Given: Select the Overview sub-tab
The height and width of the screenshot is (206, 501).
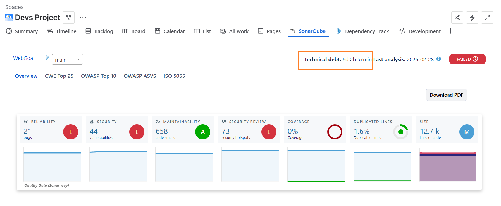Looking at the screenshot, I should pos(26,76).
